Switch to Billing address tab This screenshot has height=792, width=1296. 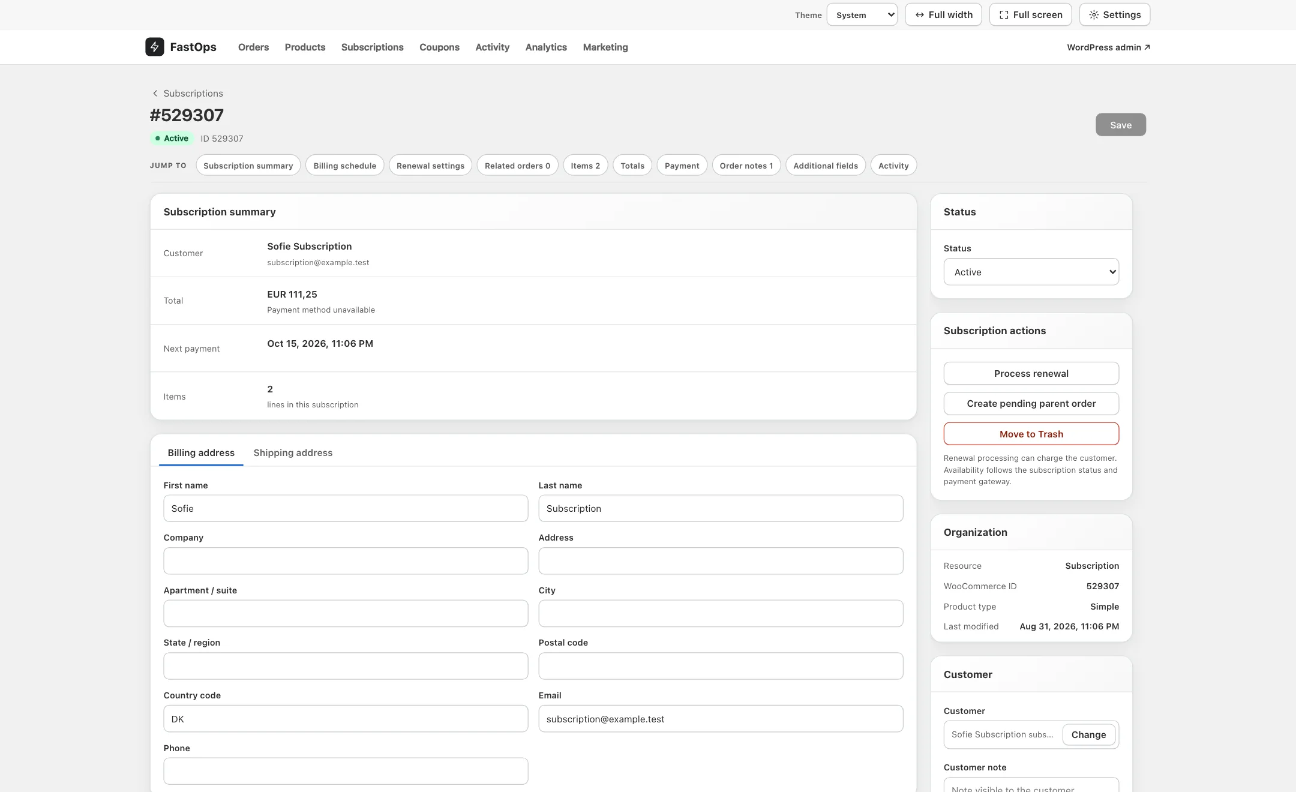[x=201, y=452]
